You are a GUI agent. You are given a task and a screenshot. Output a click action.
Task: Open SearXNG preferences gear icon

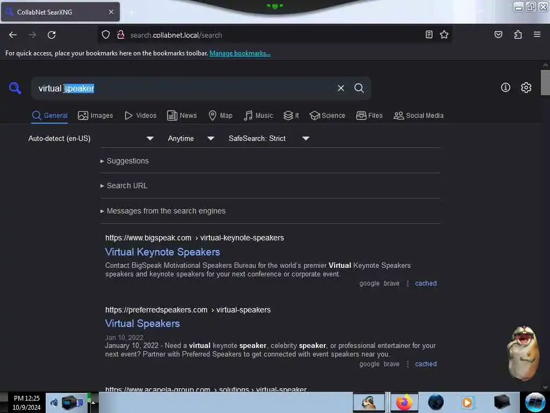(x=526, y=88)
